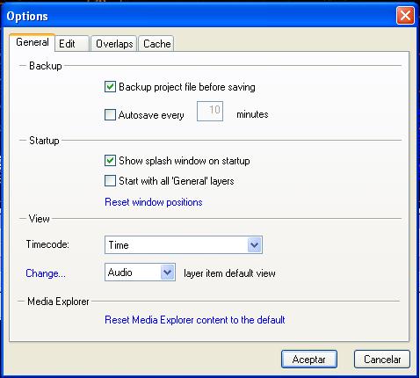The width and height of the screenshot is (420, 378).
Task: Switch to the Edit tab
Action: (72, 44)
